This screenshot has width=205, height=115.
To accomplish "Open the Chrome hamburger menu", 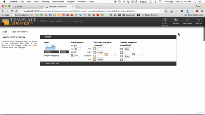I will click(x=202, y=11).
